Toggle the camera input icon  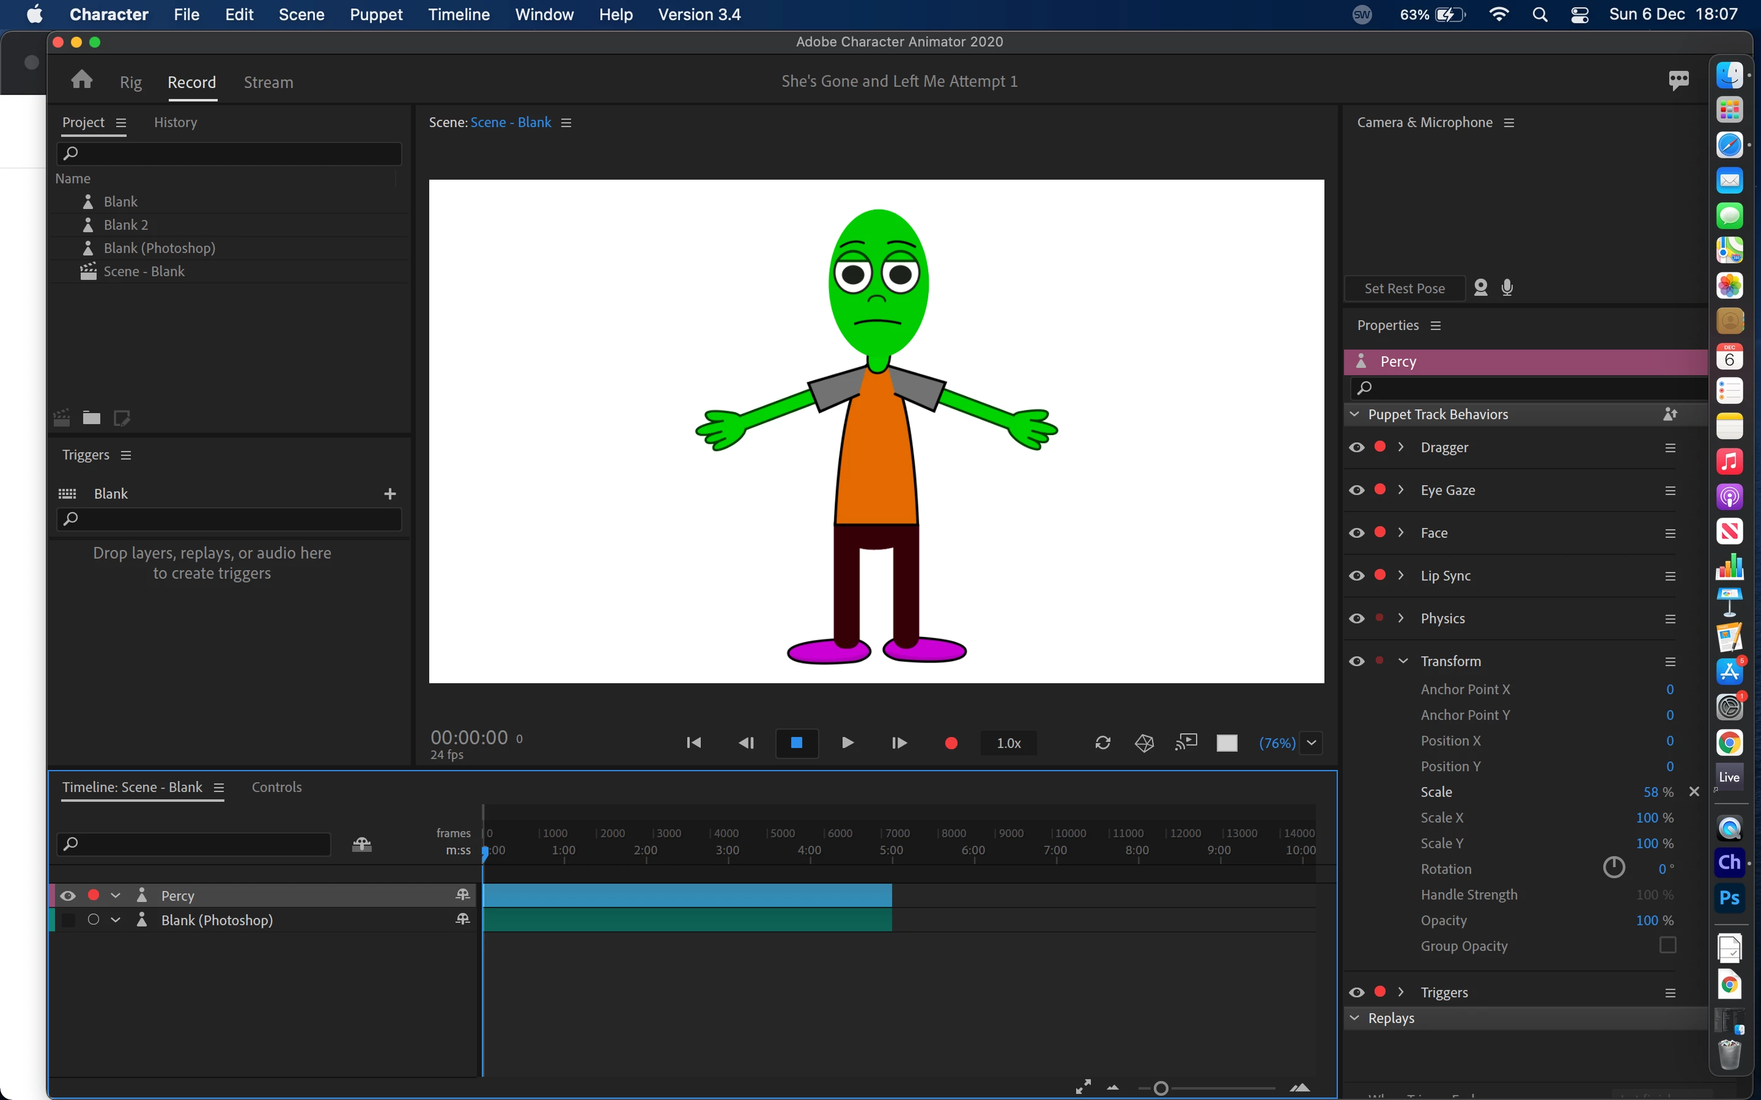[x=1480, y=288]
